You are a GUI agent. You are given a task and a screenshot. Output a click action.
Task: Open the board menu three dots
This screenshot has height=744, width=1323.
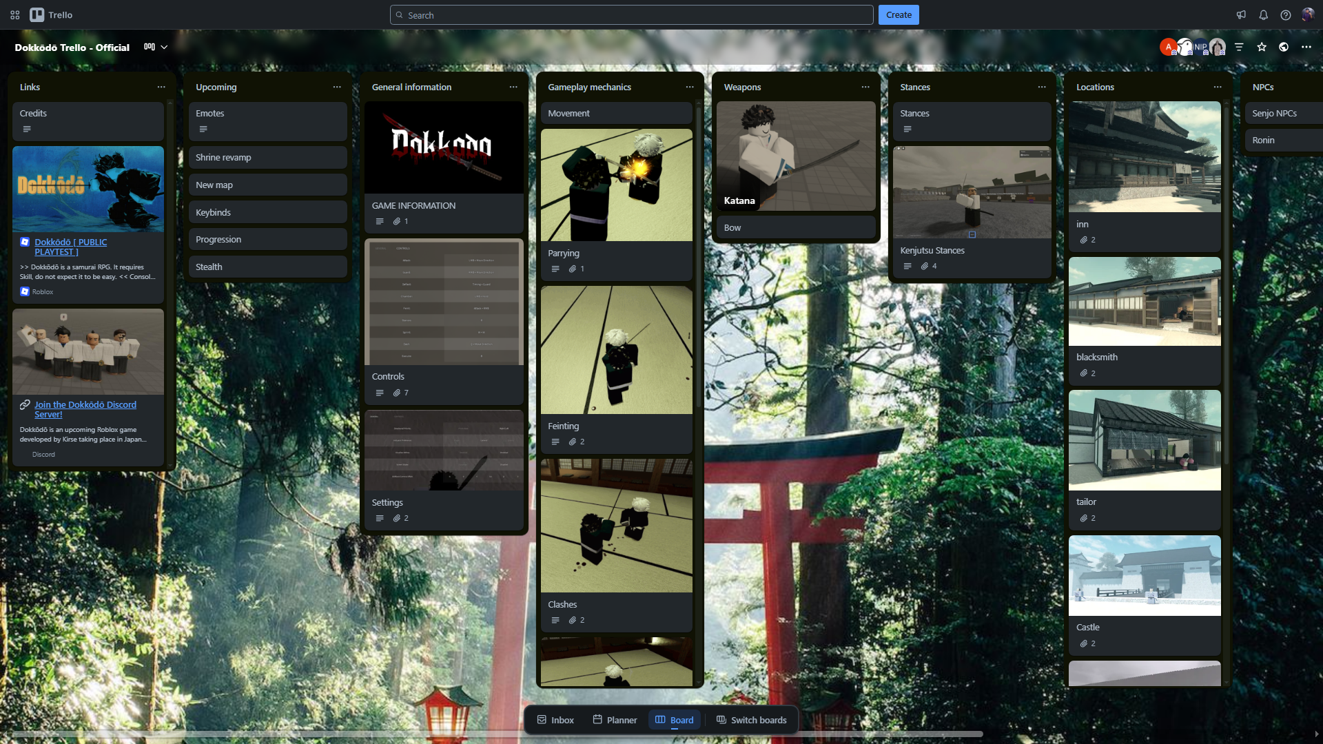[1306, 47]
